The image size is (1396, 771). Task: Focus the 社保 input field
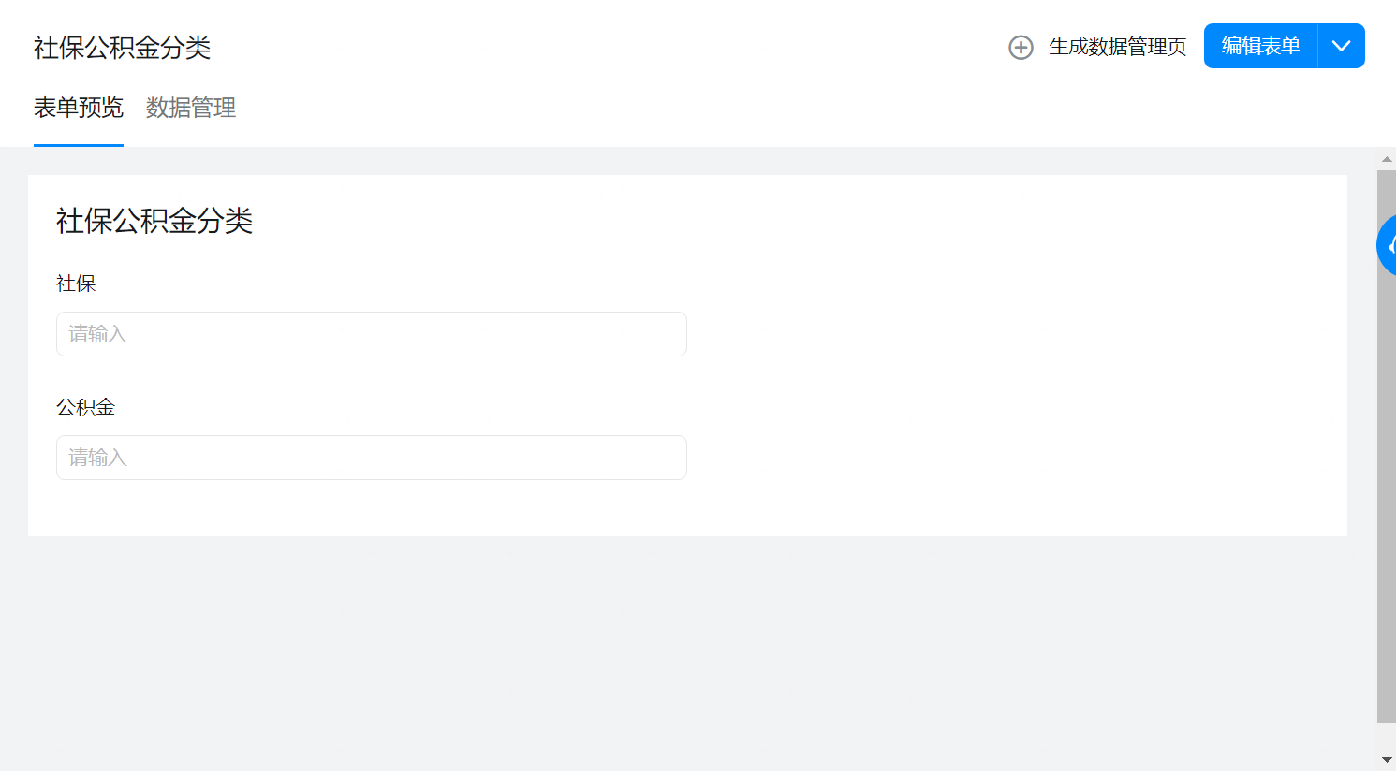point(372,334)
